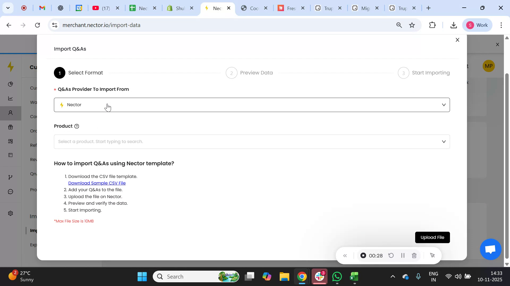Open the Nector dashboard via lightning logo
Screen dimensions: 510x286
point(11,67)
